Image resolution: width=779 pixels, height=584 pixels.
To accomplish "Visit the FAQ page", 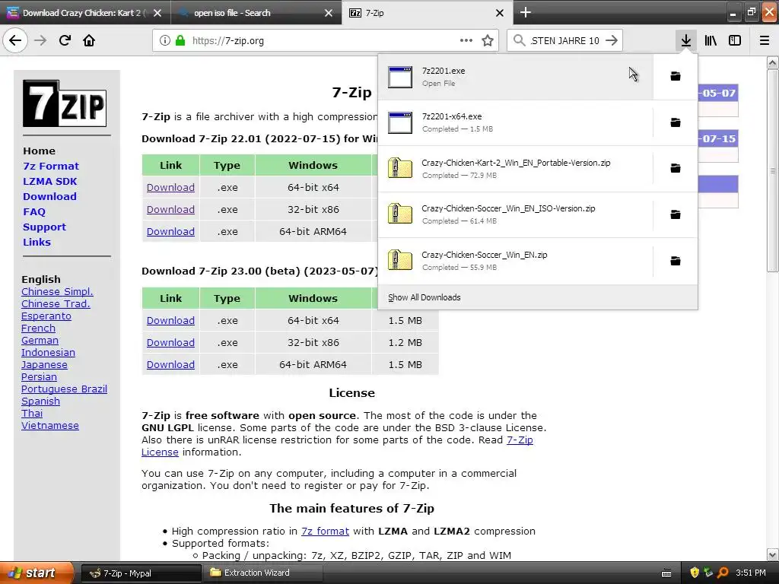I will point(34,211).
